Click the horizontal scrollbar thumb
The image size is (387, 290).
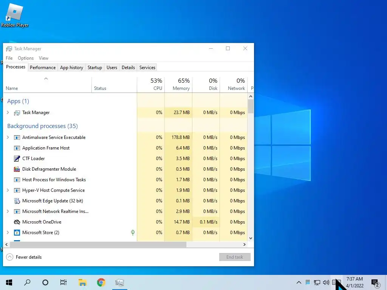pyautogui.click(x=98, y=245)
